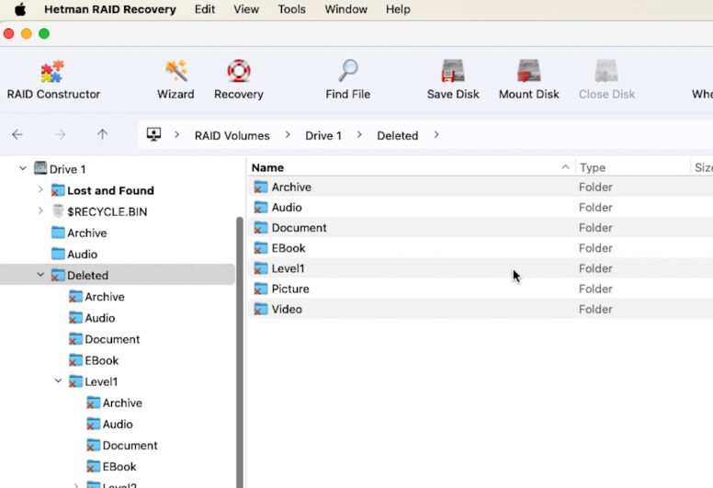Open the Find File magnifier
The height and width of the screenshot is (488, 713).
348,72
